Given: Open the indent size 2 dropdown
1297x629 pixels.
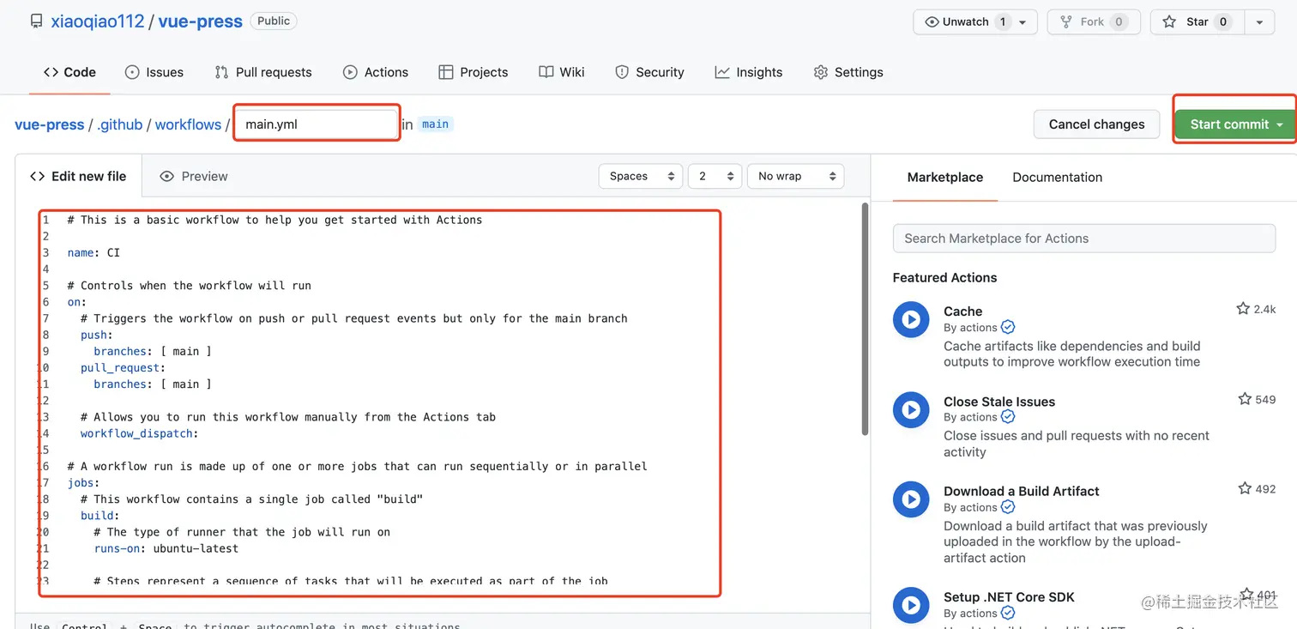Looking at the screenshot, I should (x=715, y=176).
